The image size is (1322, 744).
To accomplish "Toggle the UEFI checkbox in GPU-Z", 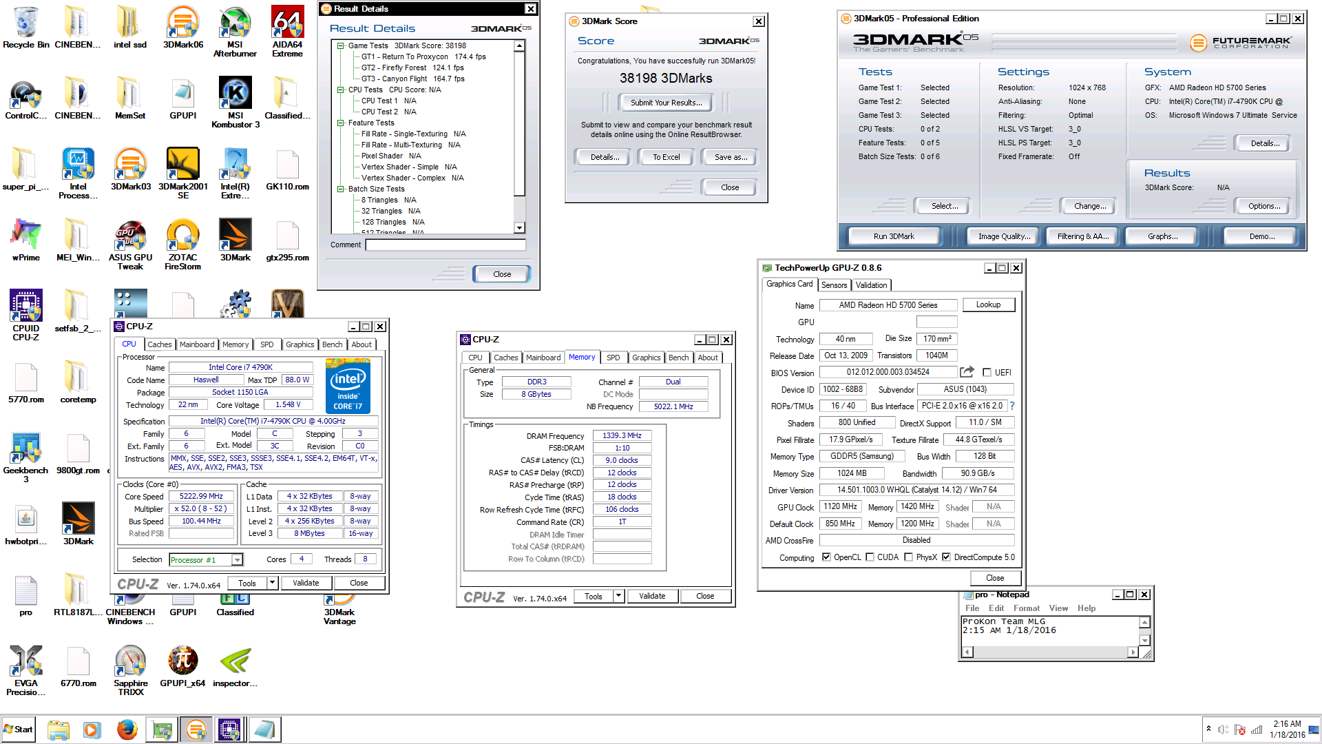I will coord(987,373).
